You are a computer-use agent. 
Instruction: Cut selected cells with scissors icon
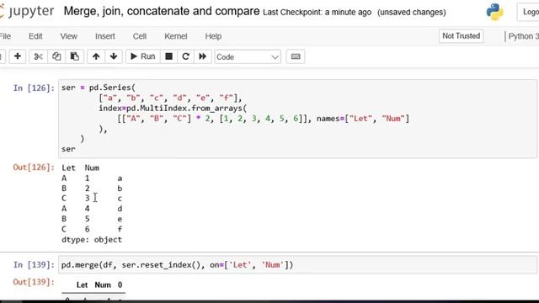(39, 56)
